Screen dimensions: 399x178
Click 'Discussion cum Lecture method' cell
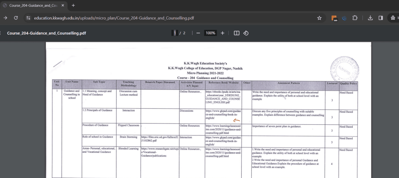pos(128,93)
